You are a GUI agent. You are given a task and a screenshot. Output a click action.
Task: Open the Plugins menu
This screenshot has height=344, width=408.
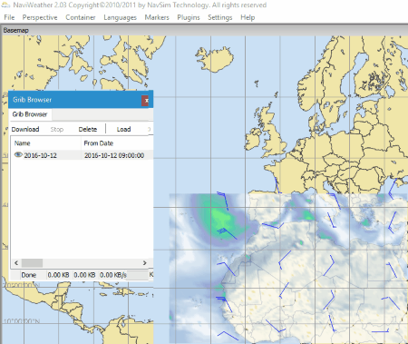pos(189,17)
